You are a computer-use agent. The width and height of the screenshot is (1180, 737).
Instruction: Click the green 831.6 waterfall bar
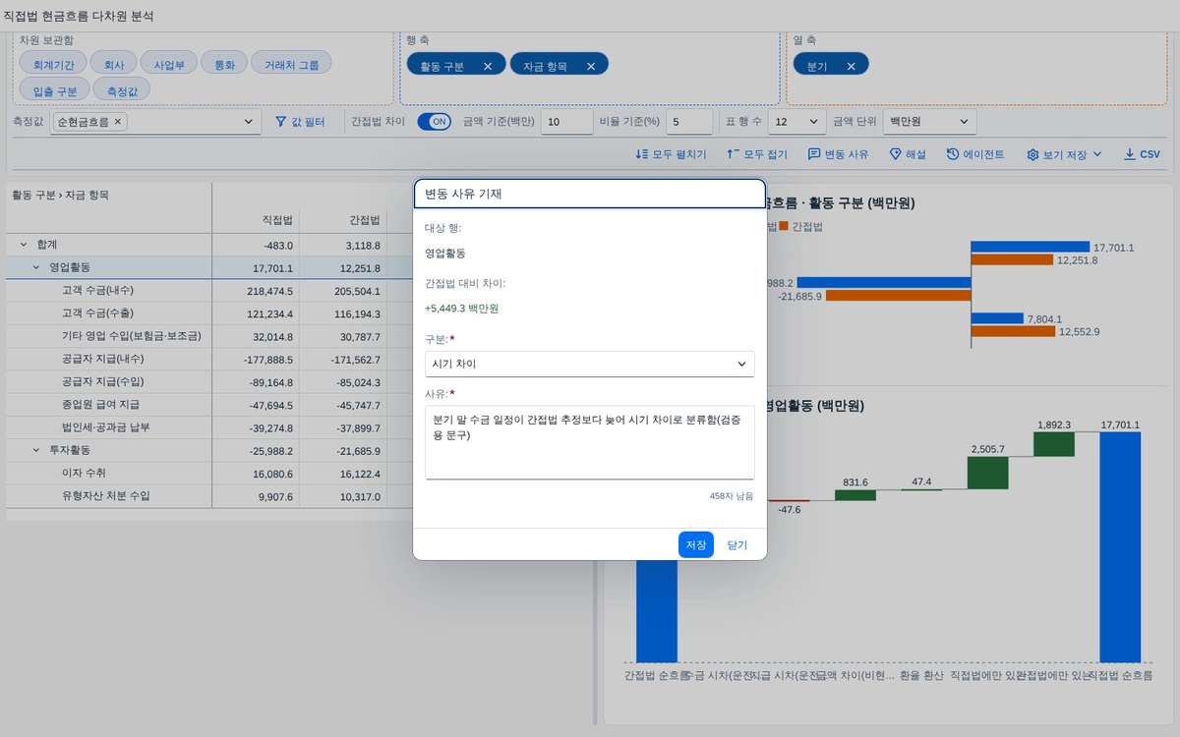pyautogui.click(x=855, y=494)
